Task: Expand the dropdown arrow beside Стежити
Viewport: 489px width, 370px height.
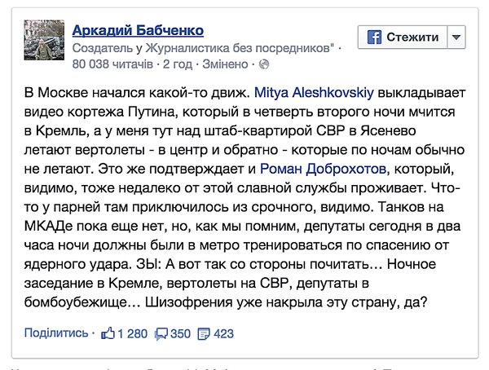Action: coord(456,37)
